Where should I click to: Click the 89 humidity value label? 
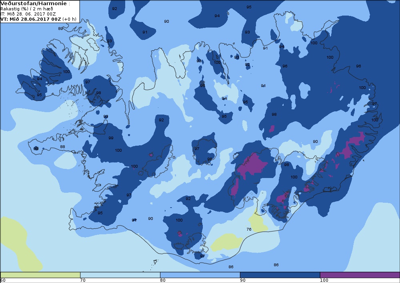60,28
